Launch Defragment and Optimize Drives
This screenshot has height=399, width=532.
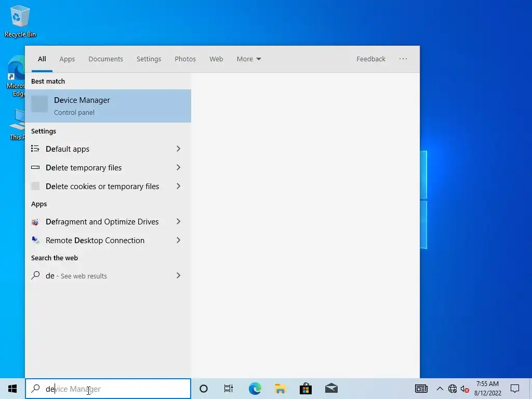108,221
